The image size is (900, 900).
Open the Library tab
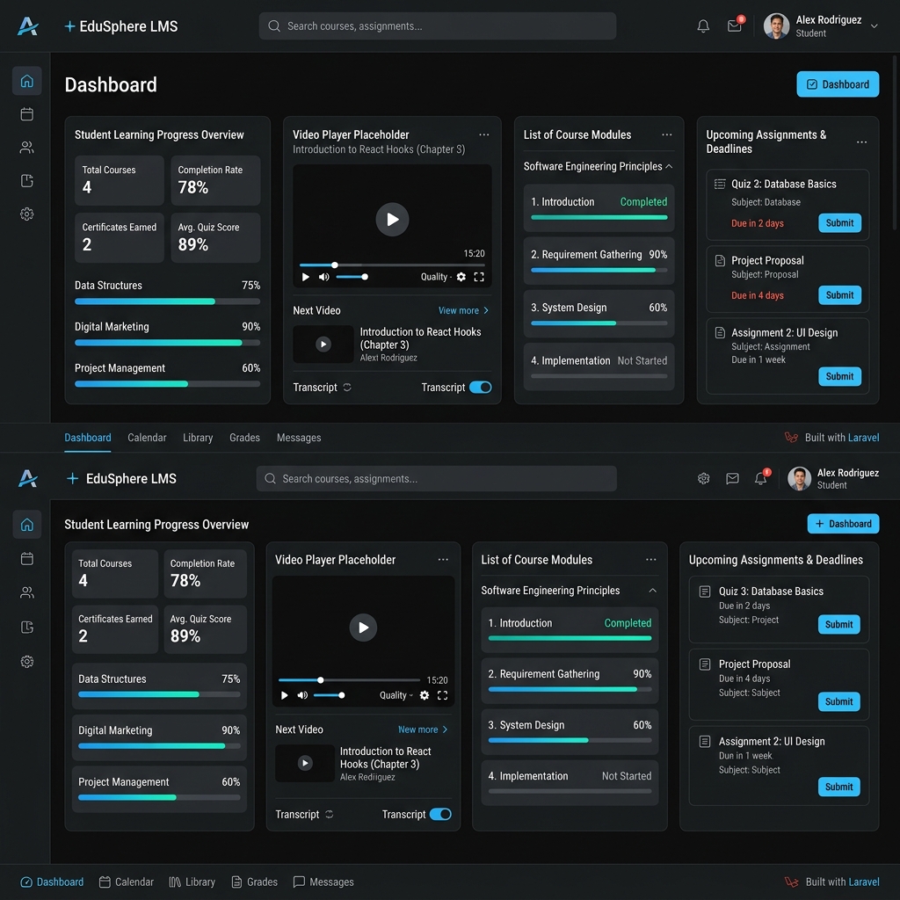coord(198,438)
